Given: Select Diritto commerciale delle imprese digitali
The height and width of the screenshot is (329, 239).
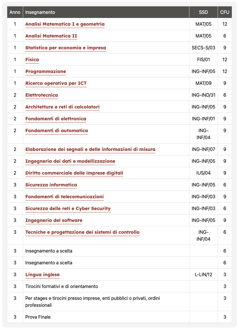Looking at the screenshot, I should pyautogui.click(x=74, y=173).
